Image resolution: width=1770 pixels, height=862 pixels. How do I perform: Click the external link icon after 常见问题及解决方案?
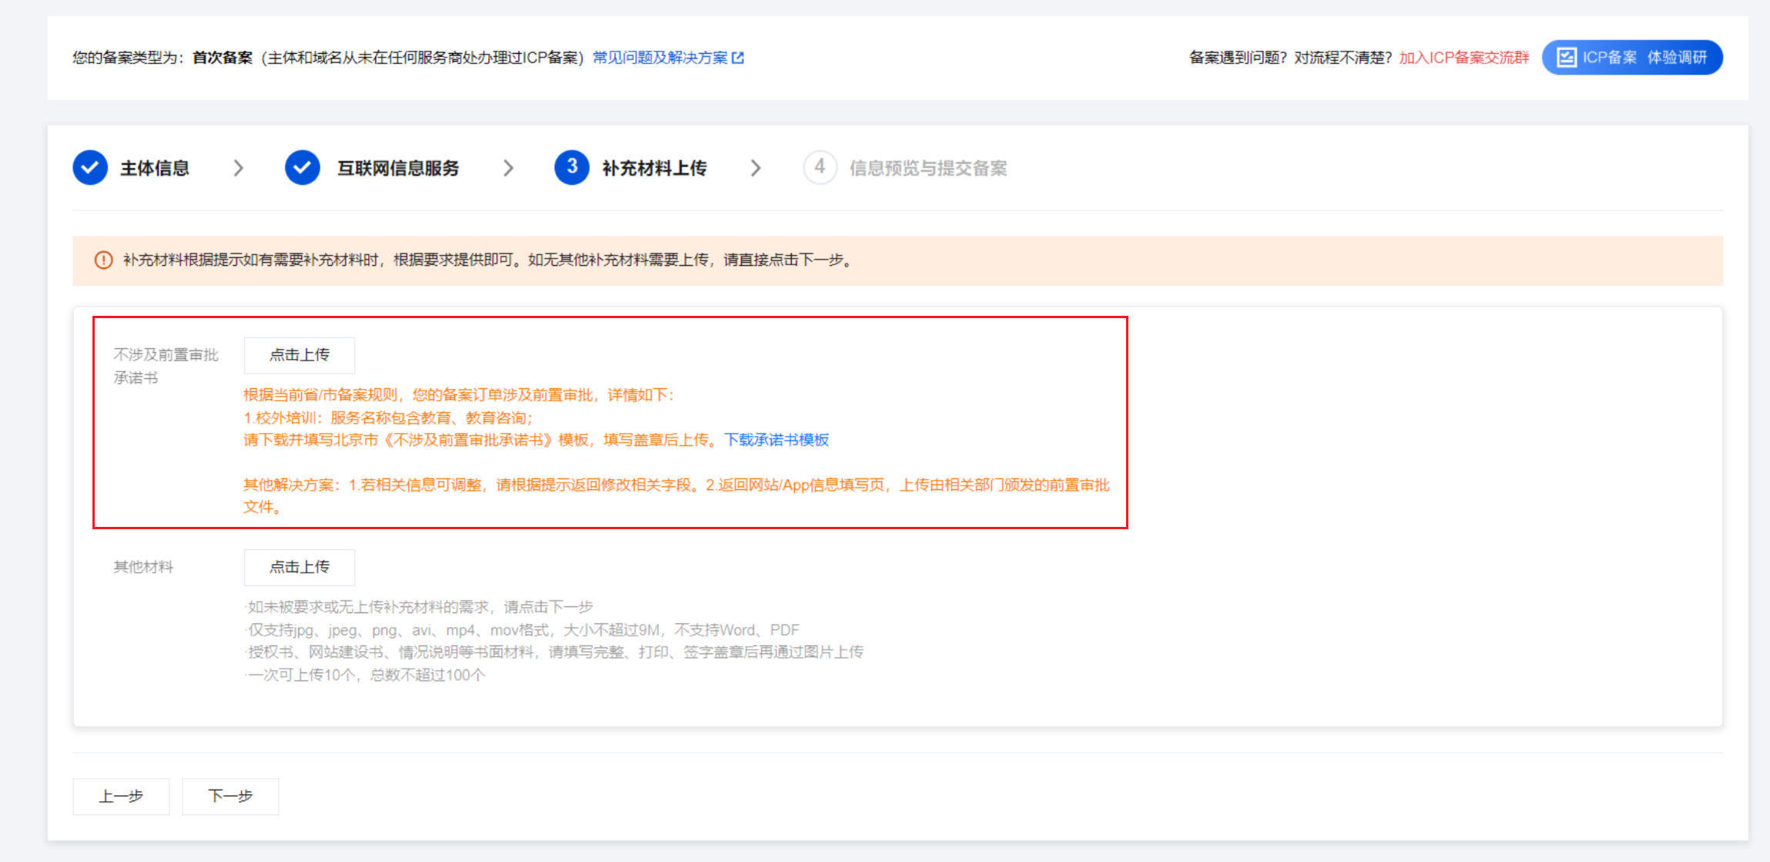738,58
